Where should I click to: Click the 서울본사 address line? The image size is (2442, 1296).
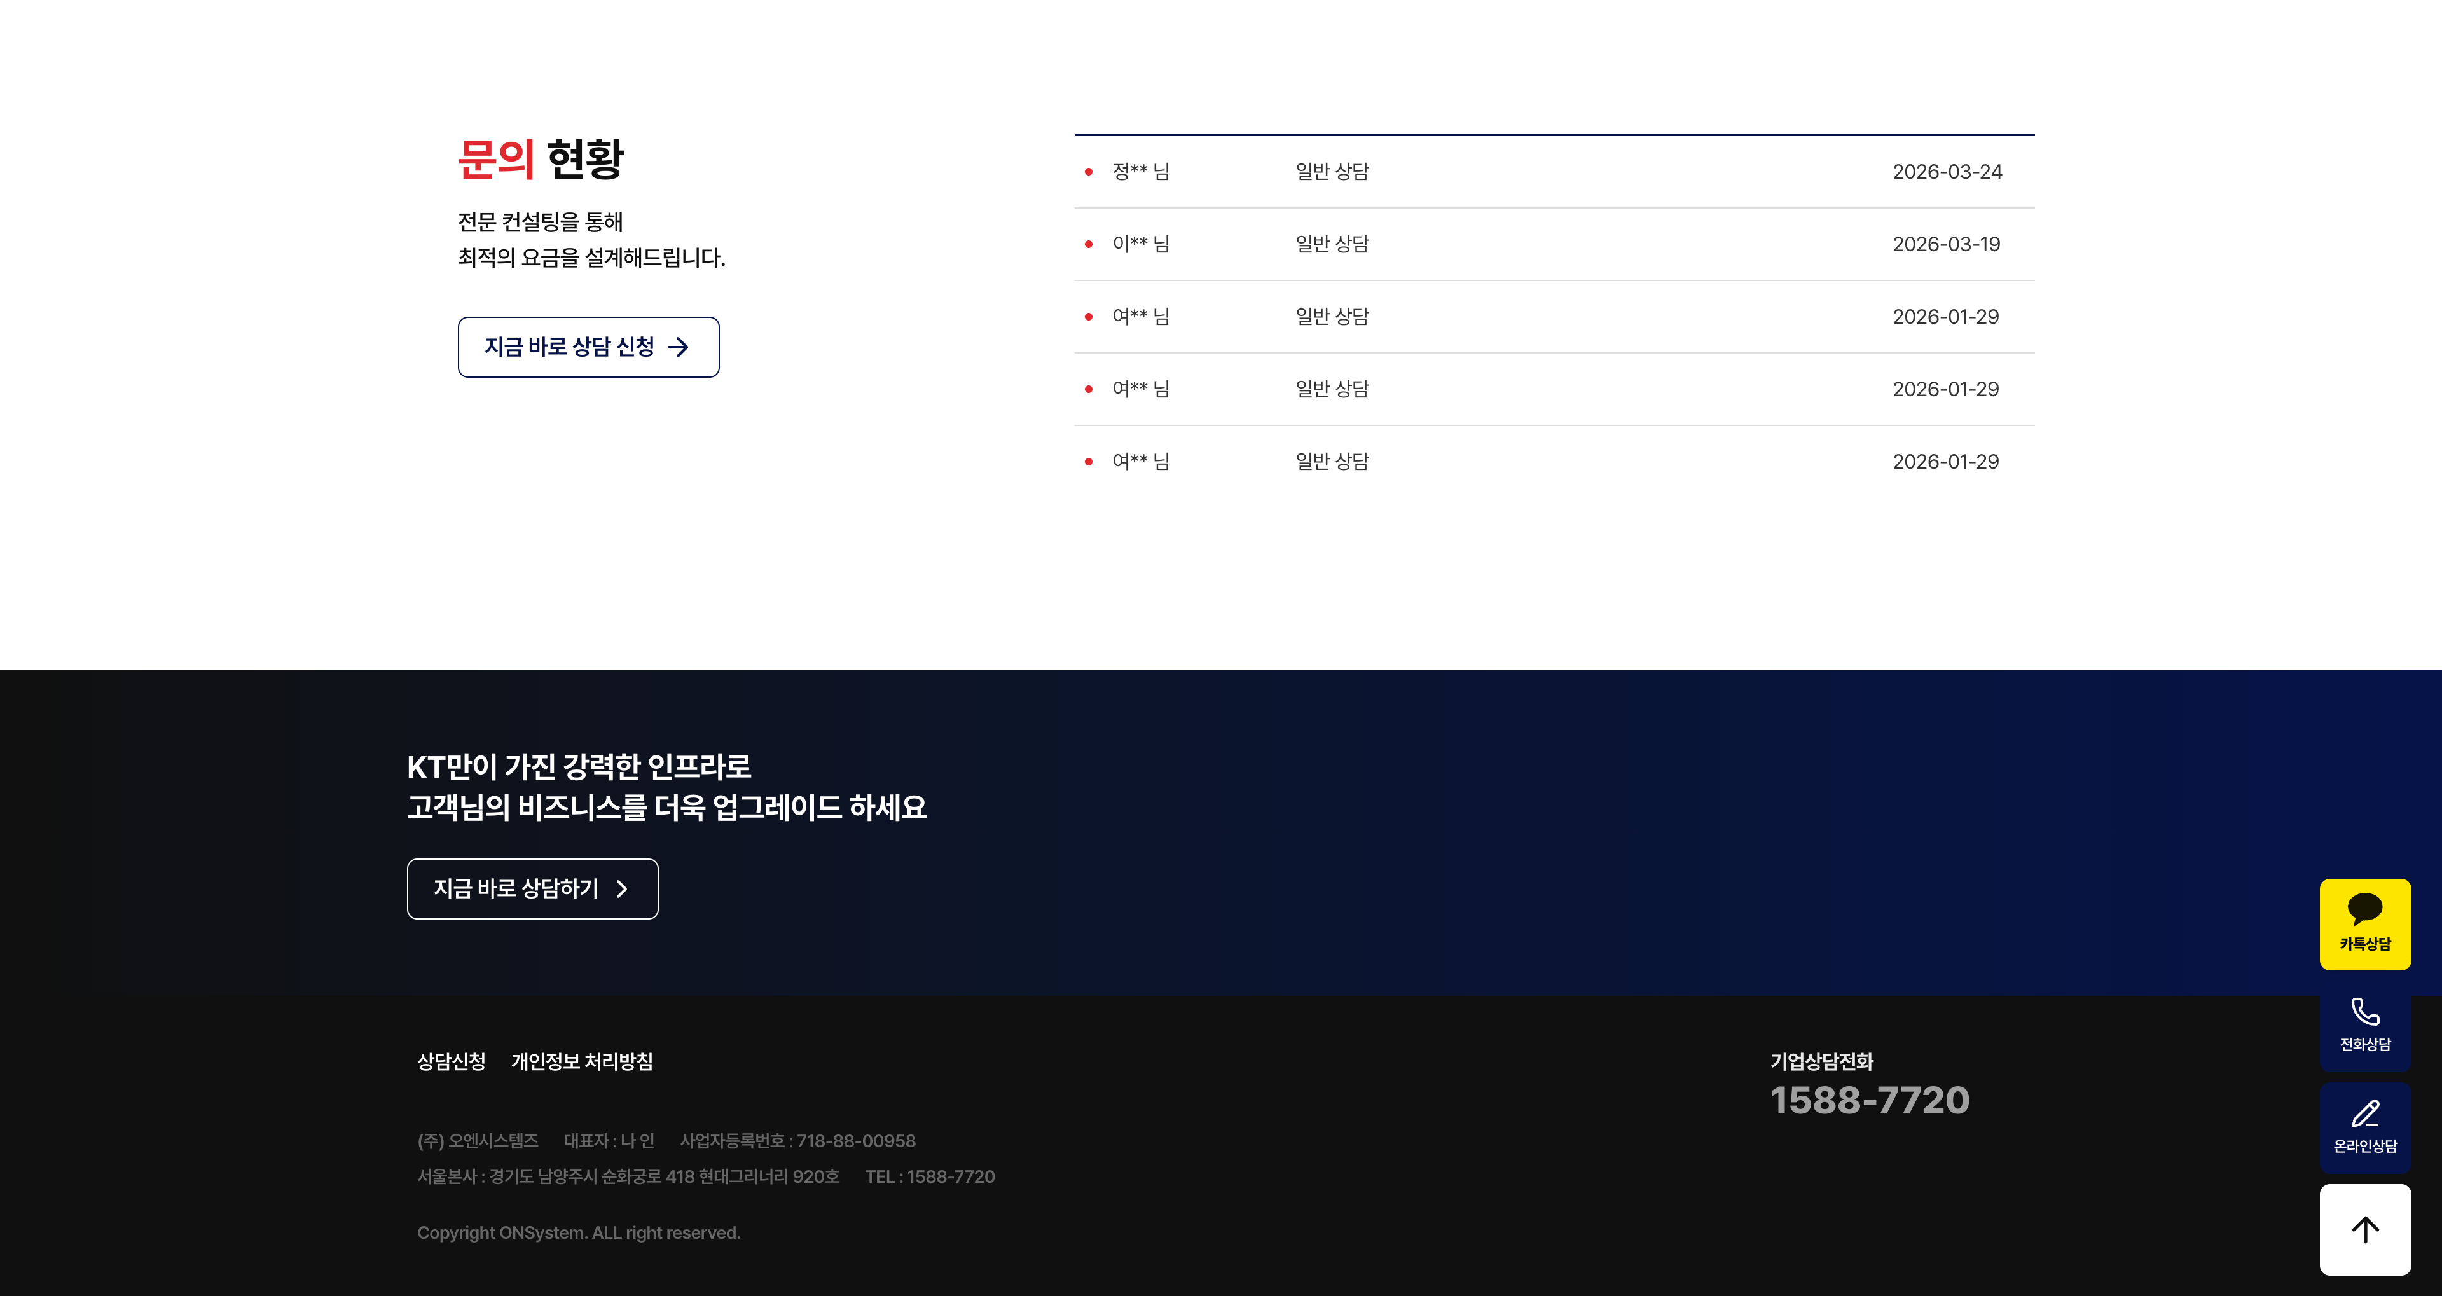click(628, 1176)
